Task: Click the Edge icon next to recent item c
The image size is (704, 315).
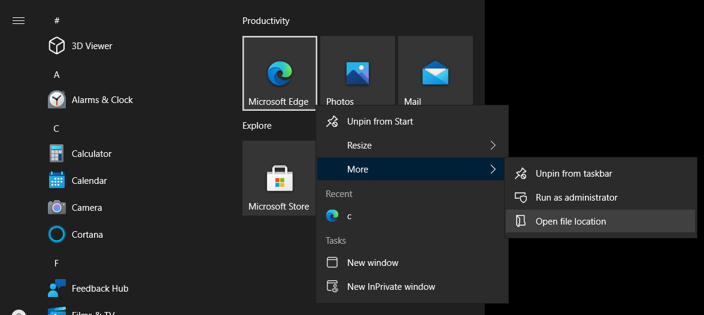Action: tap(332, 216)
